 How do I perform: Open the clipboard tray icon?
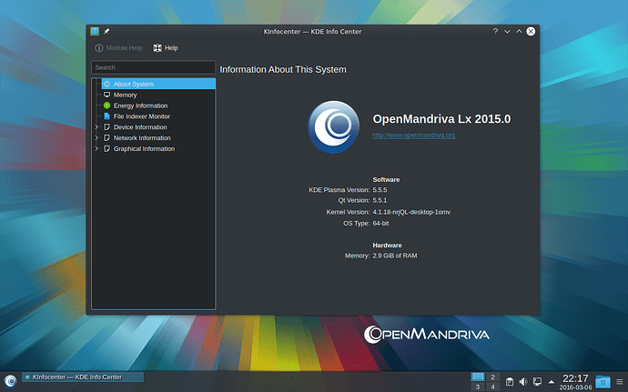coord(510,382)
